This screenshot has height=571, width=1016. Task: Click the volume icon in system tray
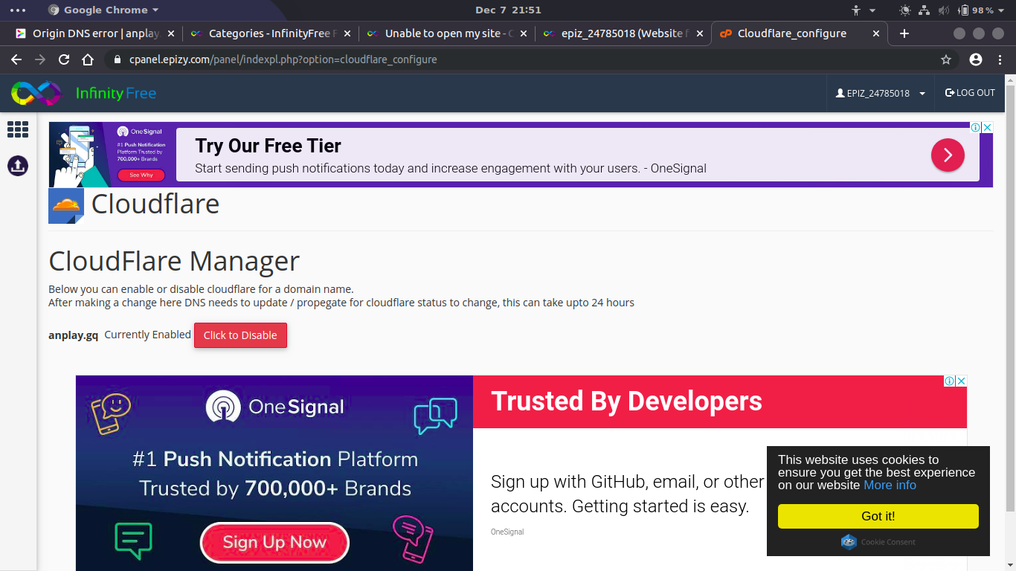944,10
